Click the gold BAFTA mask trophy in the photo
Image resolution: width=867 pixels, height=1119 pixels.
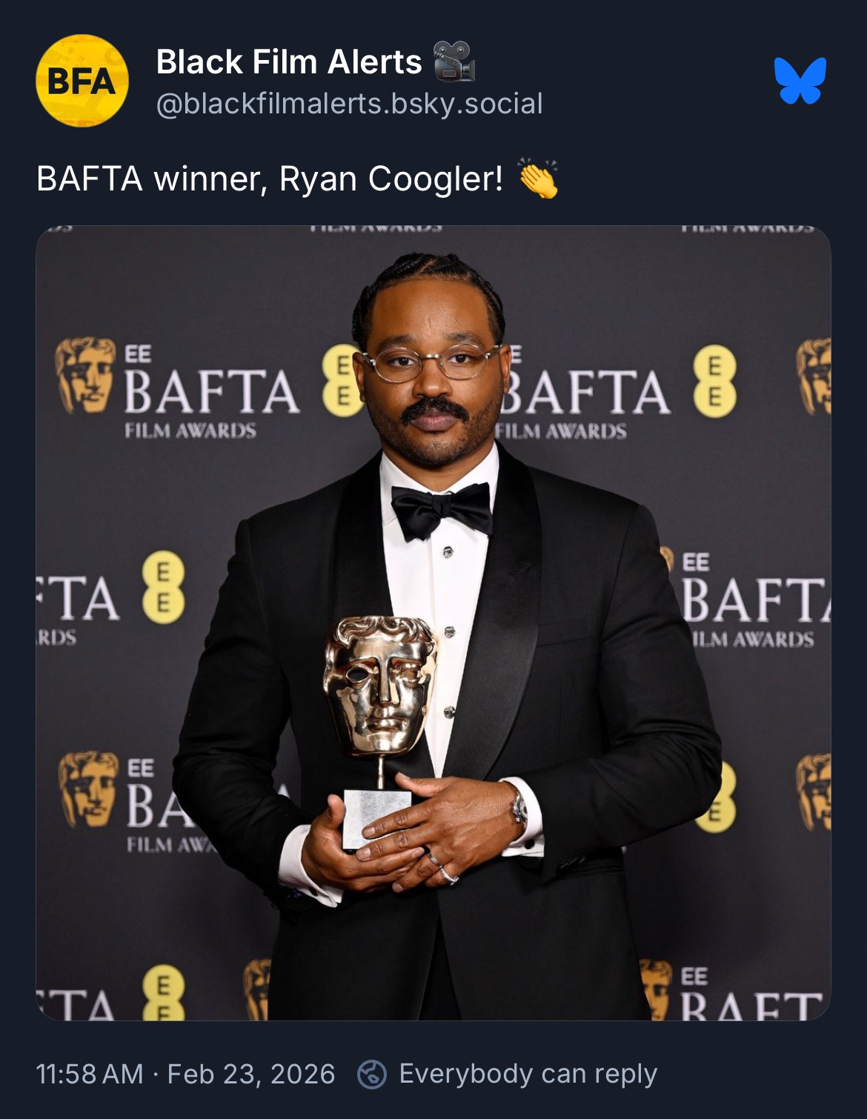click(379, 686)
